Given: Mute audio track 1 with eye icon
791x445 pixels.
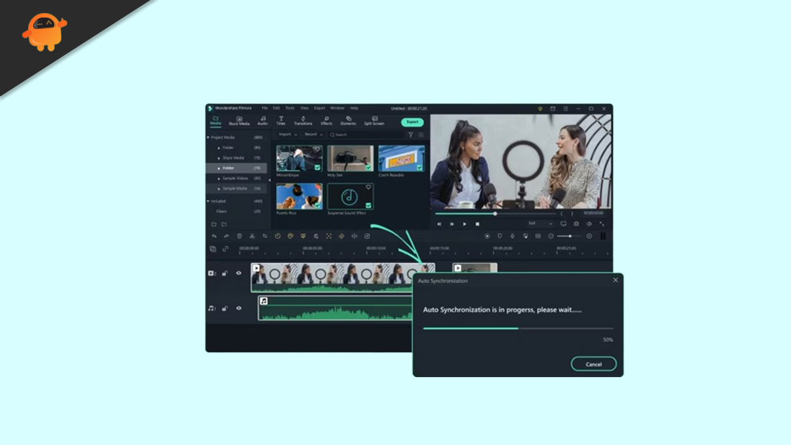Looking at the screenshot, I should (238, 308).
